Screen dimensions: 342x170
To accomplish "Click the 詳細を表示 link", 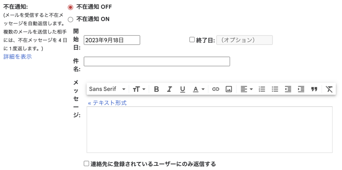I will pyautogui.click(x=17, y=57).
